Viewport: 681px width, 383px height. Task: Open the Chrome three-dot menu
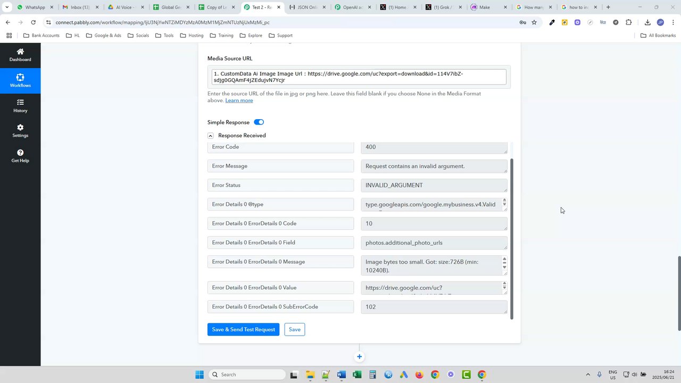point(673,22)
